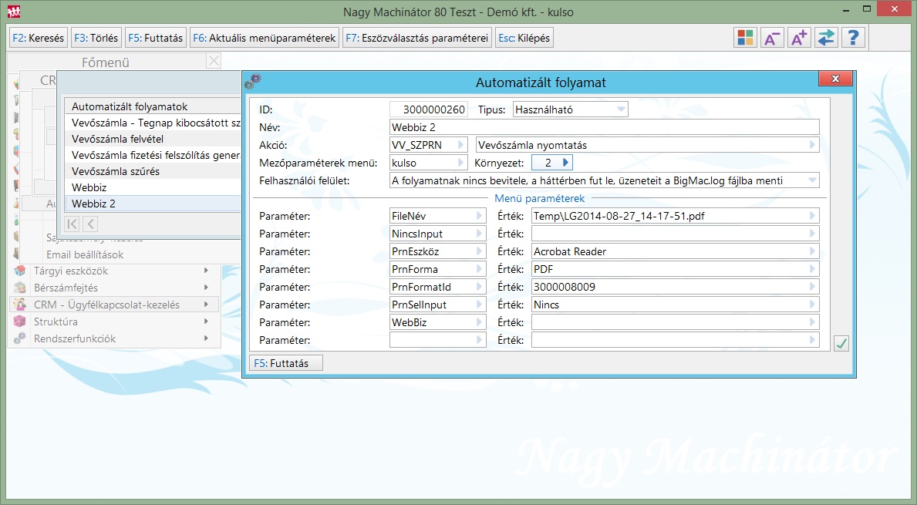Select Vevőszámla - Tegnap kibocsátott row
This screenshot has width=917, height=505.
point(153,123)
